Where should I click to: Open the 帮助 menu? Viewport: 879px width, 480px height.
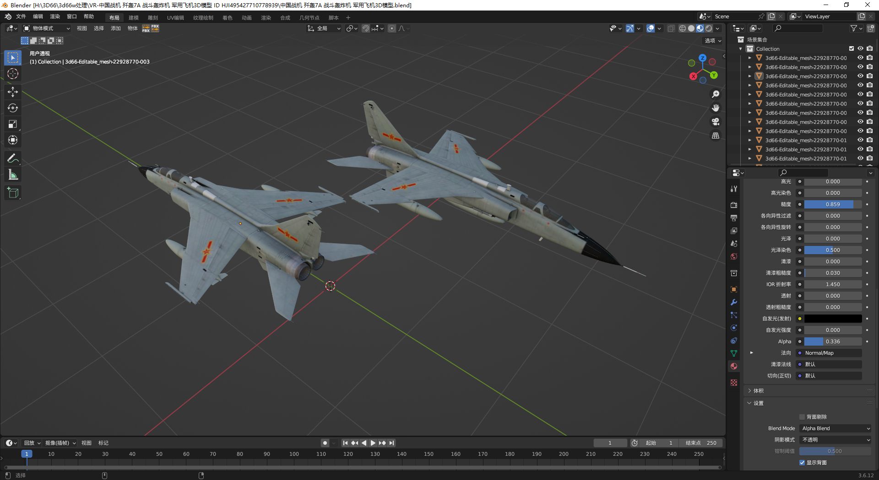point(89,16)
